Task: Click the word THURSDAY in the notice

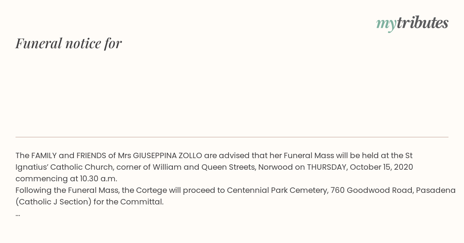Action: coord(327,167)
